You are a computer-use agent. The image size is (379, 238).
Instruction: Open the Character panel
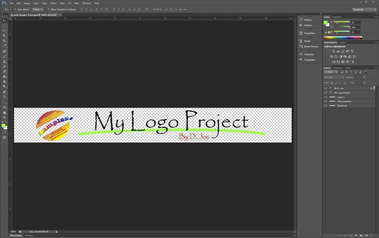pyautogui.click(x=309, y=54)
